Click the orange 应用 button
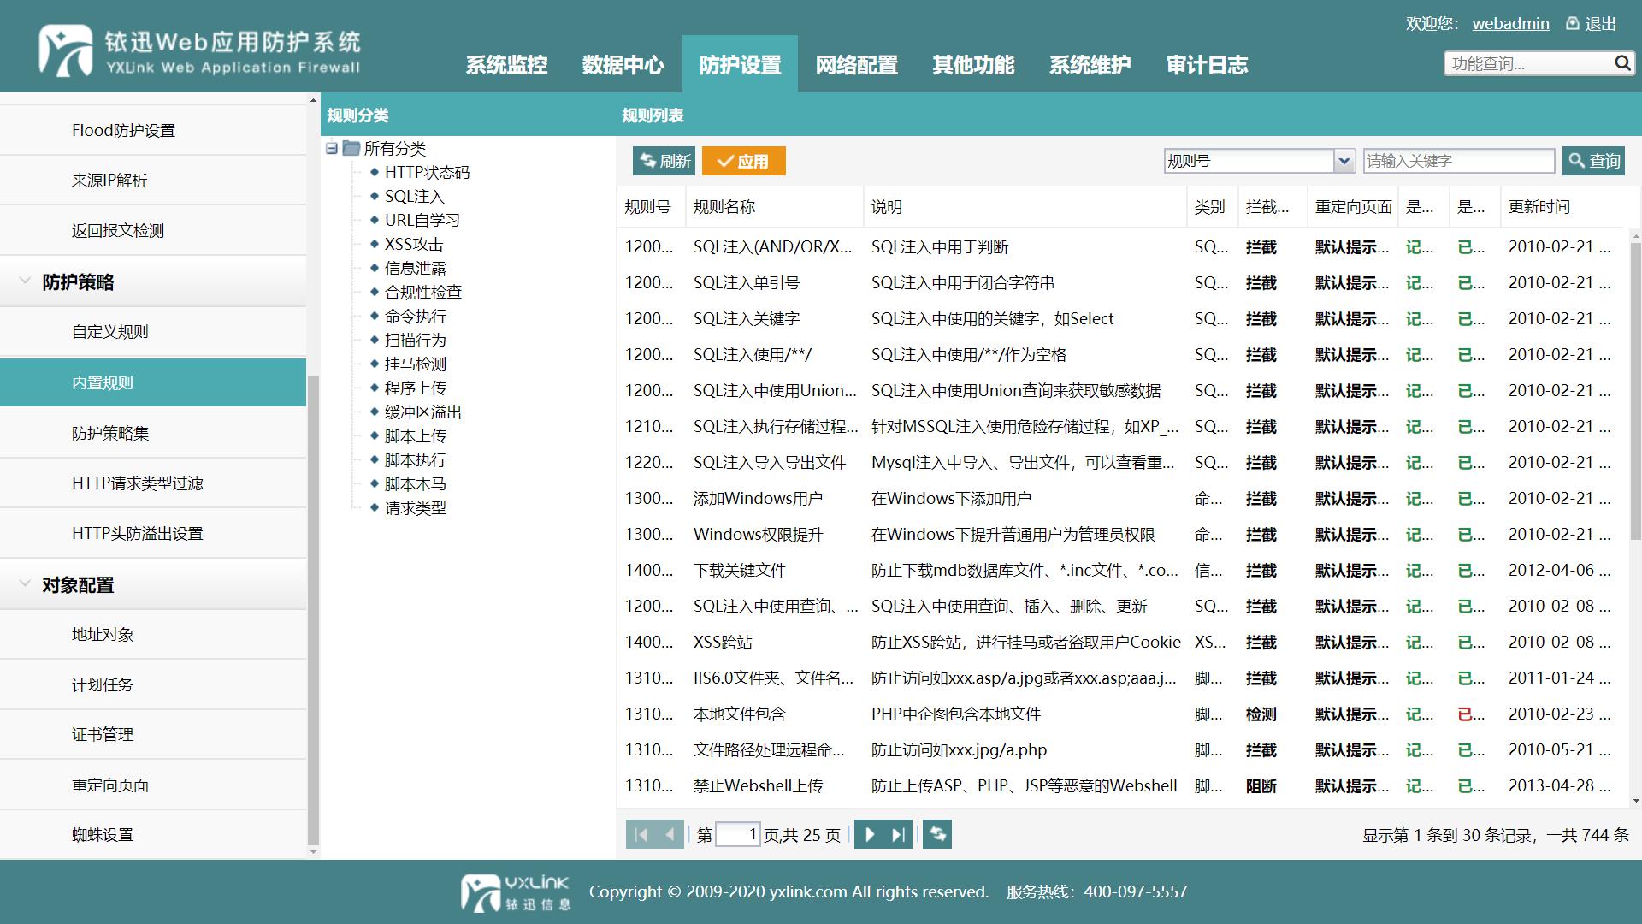 pos(743,161)
